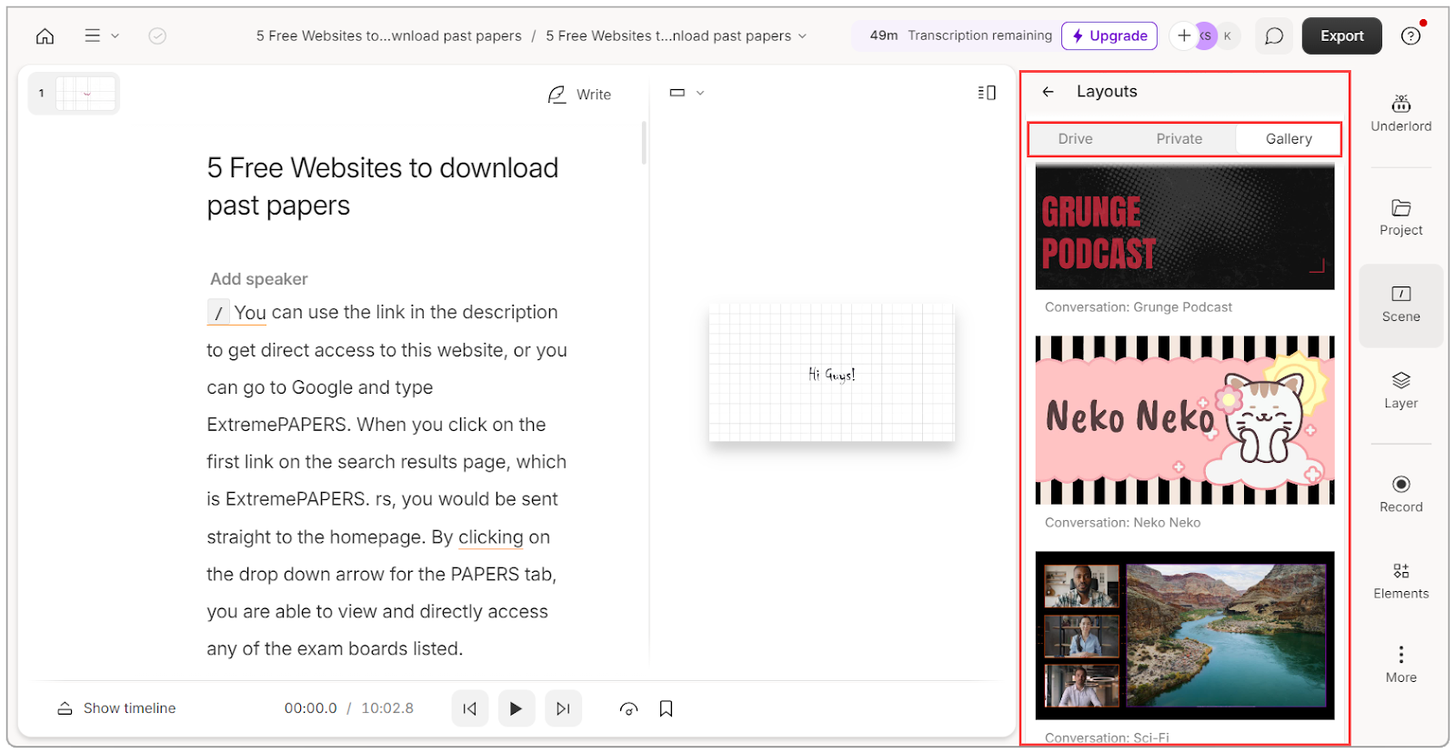Switch to the Private tab
1455x752 pixels.
pyautogui.click(x=1179, y=139)
